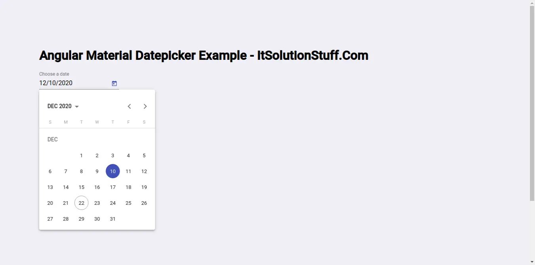Screen dimensions: 535x265
Task: Pick today's date, December 22
Action: 81,203
